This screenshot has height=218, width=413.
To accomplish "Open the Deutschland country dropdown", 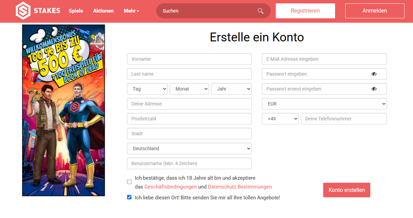I will [x=189, y=148].
